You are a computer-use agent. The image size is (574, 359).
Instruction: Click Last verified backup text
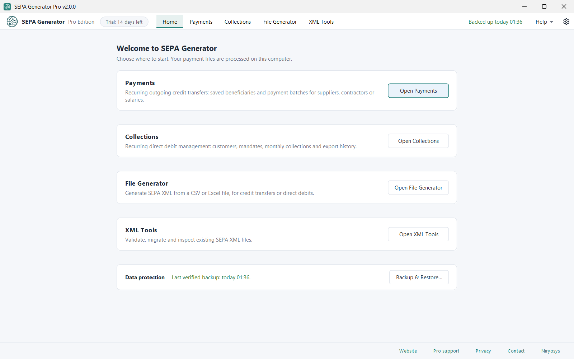click(x=211, y=278)
